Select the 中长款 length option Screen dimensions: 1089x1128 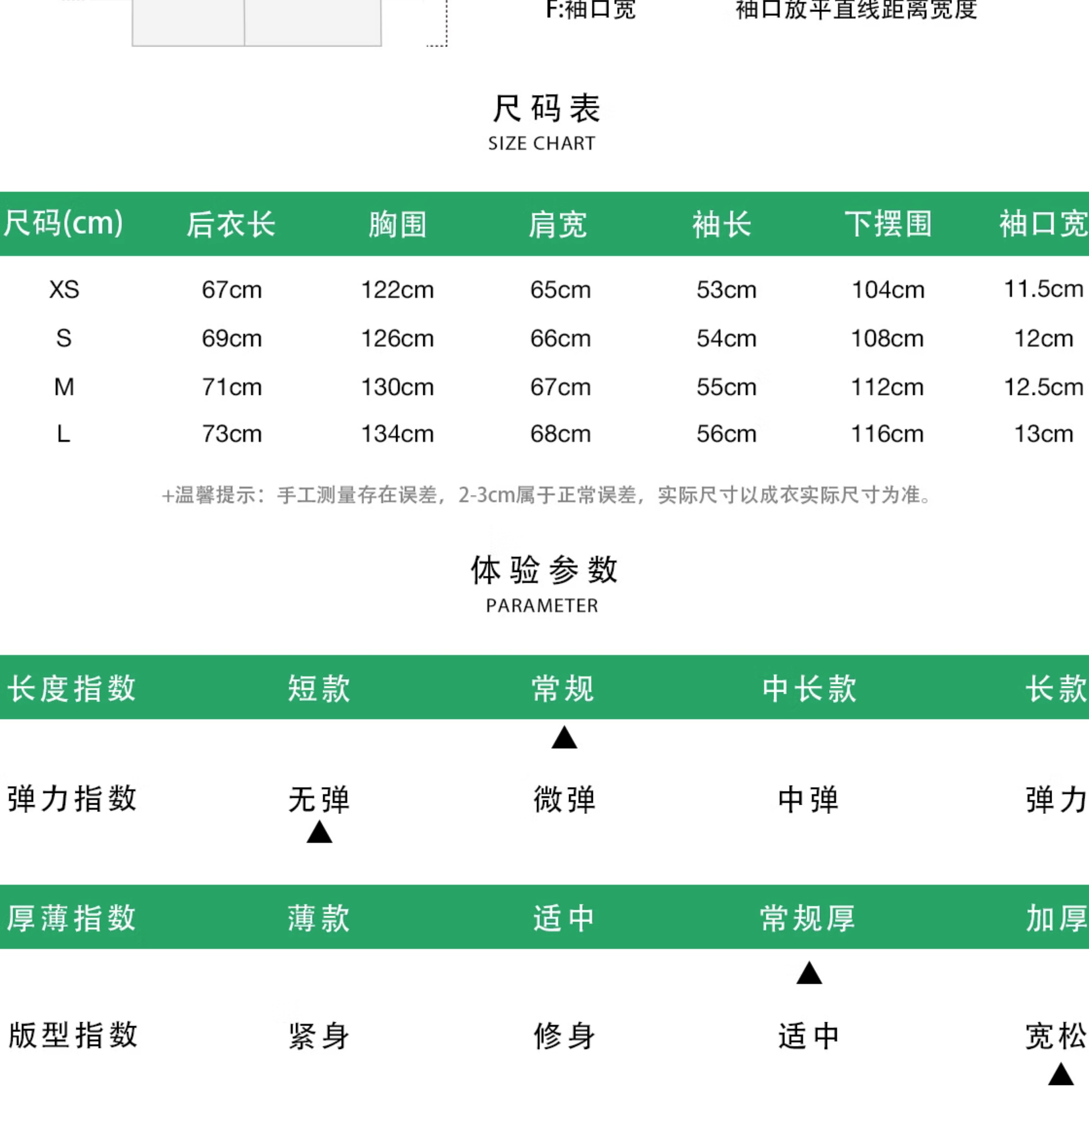tap(809, 688)
